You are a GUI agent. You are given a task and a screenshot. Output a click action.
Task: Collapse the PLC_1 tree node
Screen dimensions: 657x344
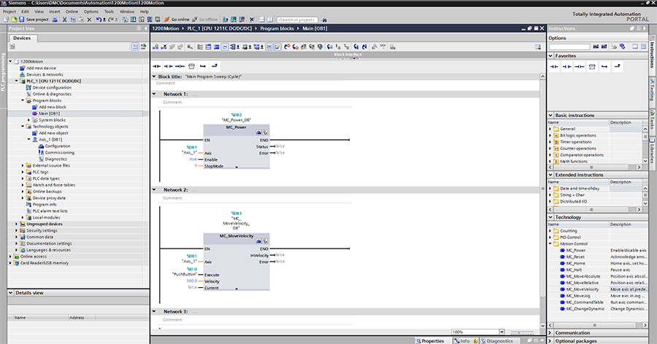17,81
